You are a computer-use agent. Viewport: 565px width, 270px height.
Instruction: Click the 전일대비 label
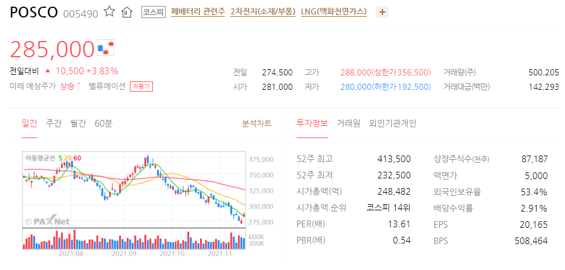point(25,71)
